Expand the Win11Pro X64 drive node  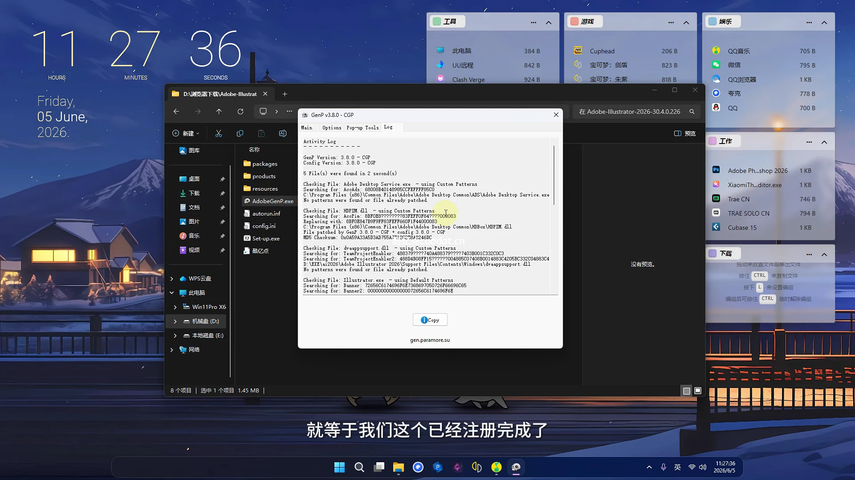[x=175, y=307]
